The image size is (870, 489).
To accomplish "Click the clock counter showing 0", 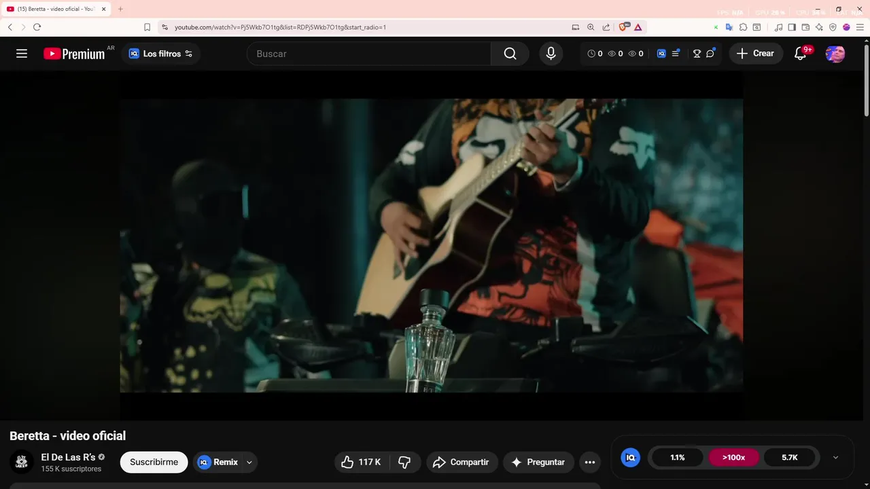I will 595,54.
